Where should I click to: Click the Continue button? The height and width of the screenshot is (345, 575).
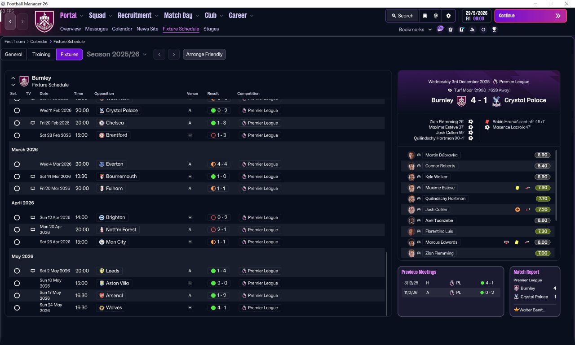[531, 16]
